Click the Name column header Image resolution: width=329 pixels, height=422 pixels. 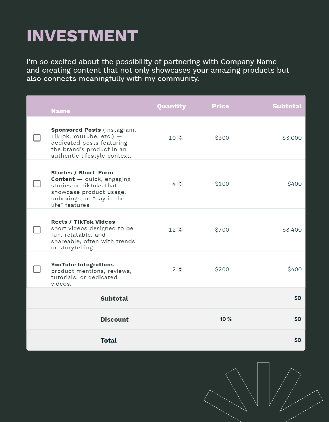point(60,111)
